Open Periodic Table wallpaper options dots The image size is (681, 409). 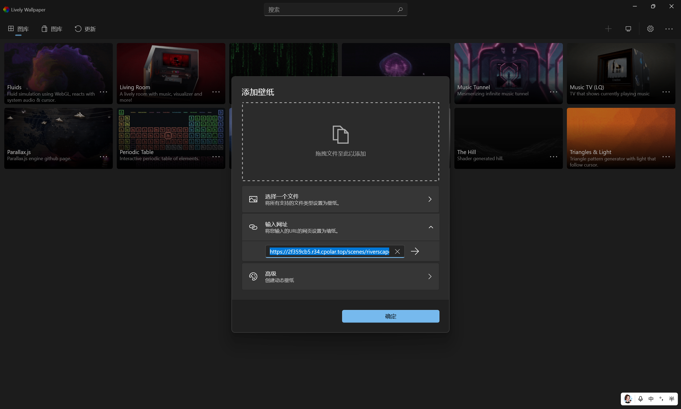(216, 156)
